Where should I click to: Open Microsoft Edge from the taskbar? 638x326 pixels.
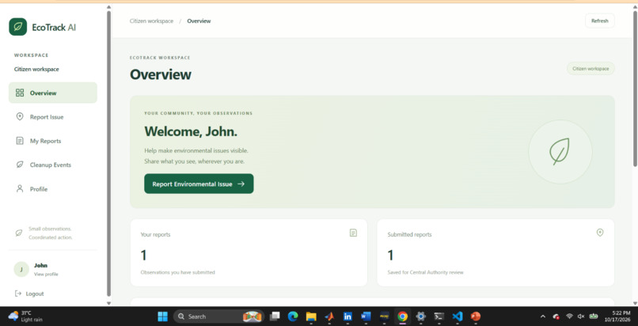[x=293, y=317]
